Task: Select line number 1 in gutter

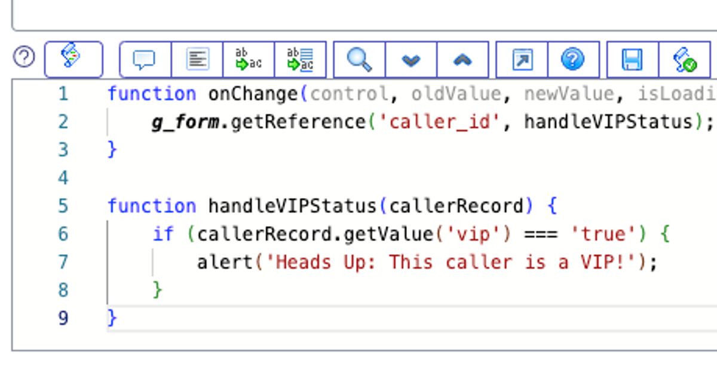Action: [x=63, y=94]
